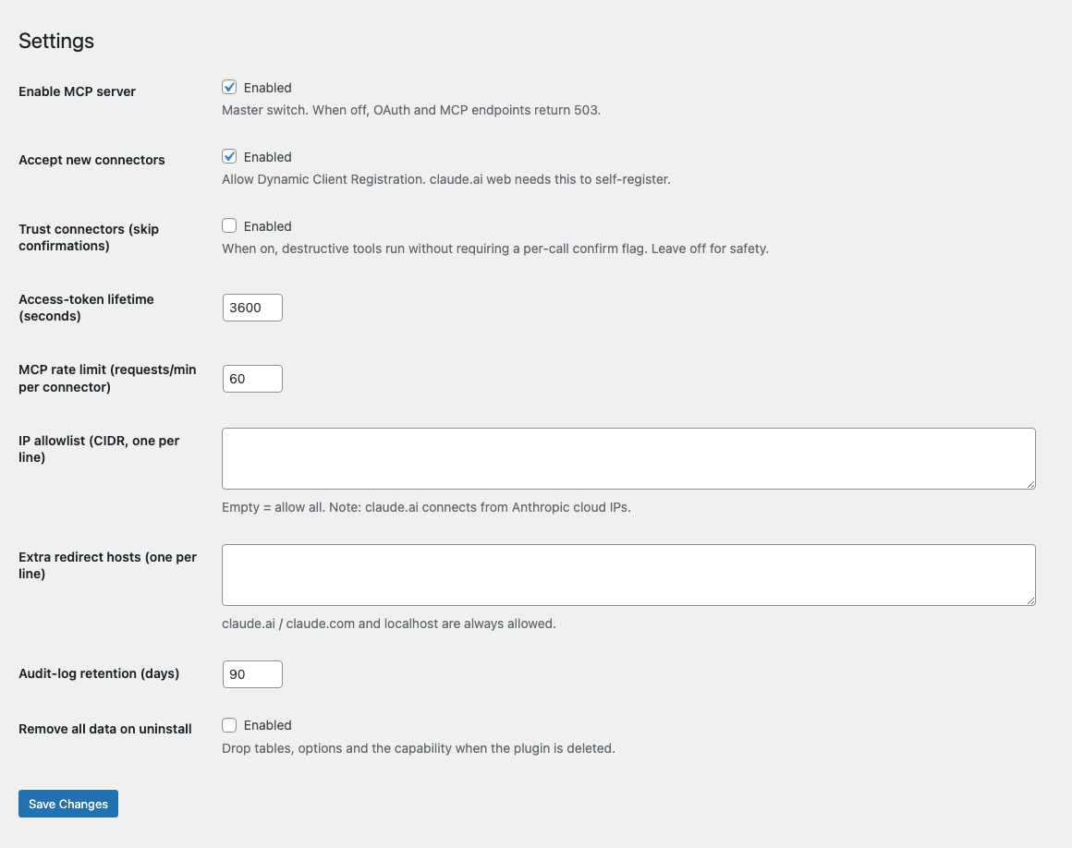This screenshot has height=848, width=1072.
Task: Click inside the Extra redirect hosts text area
Action: [628, 575]
